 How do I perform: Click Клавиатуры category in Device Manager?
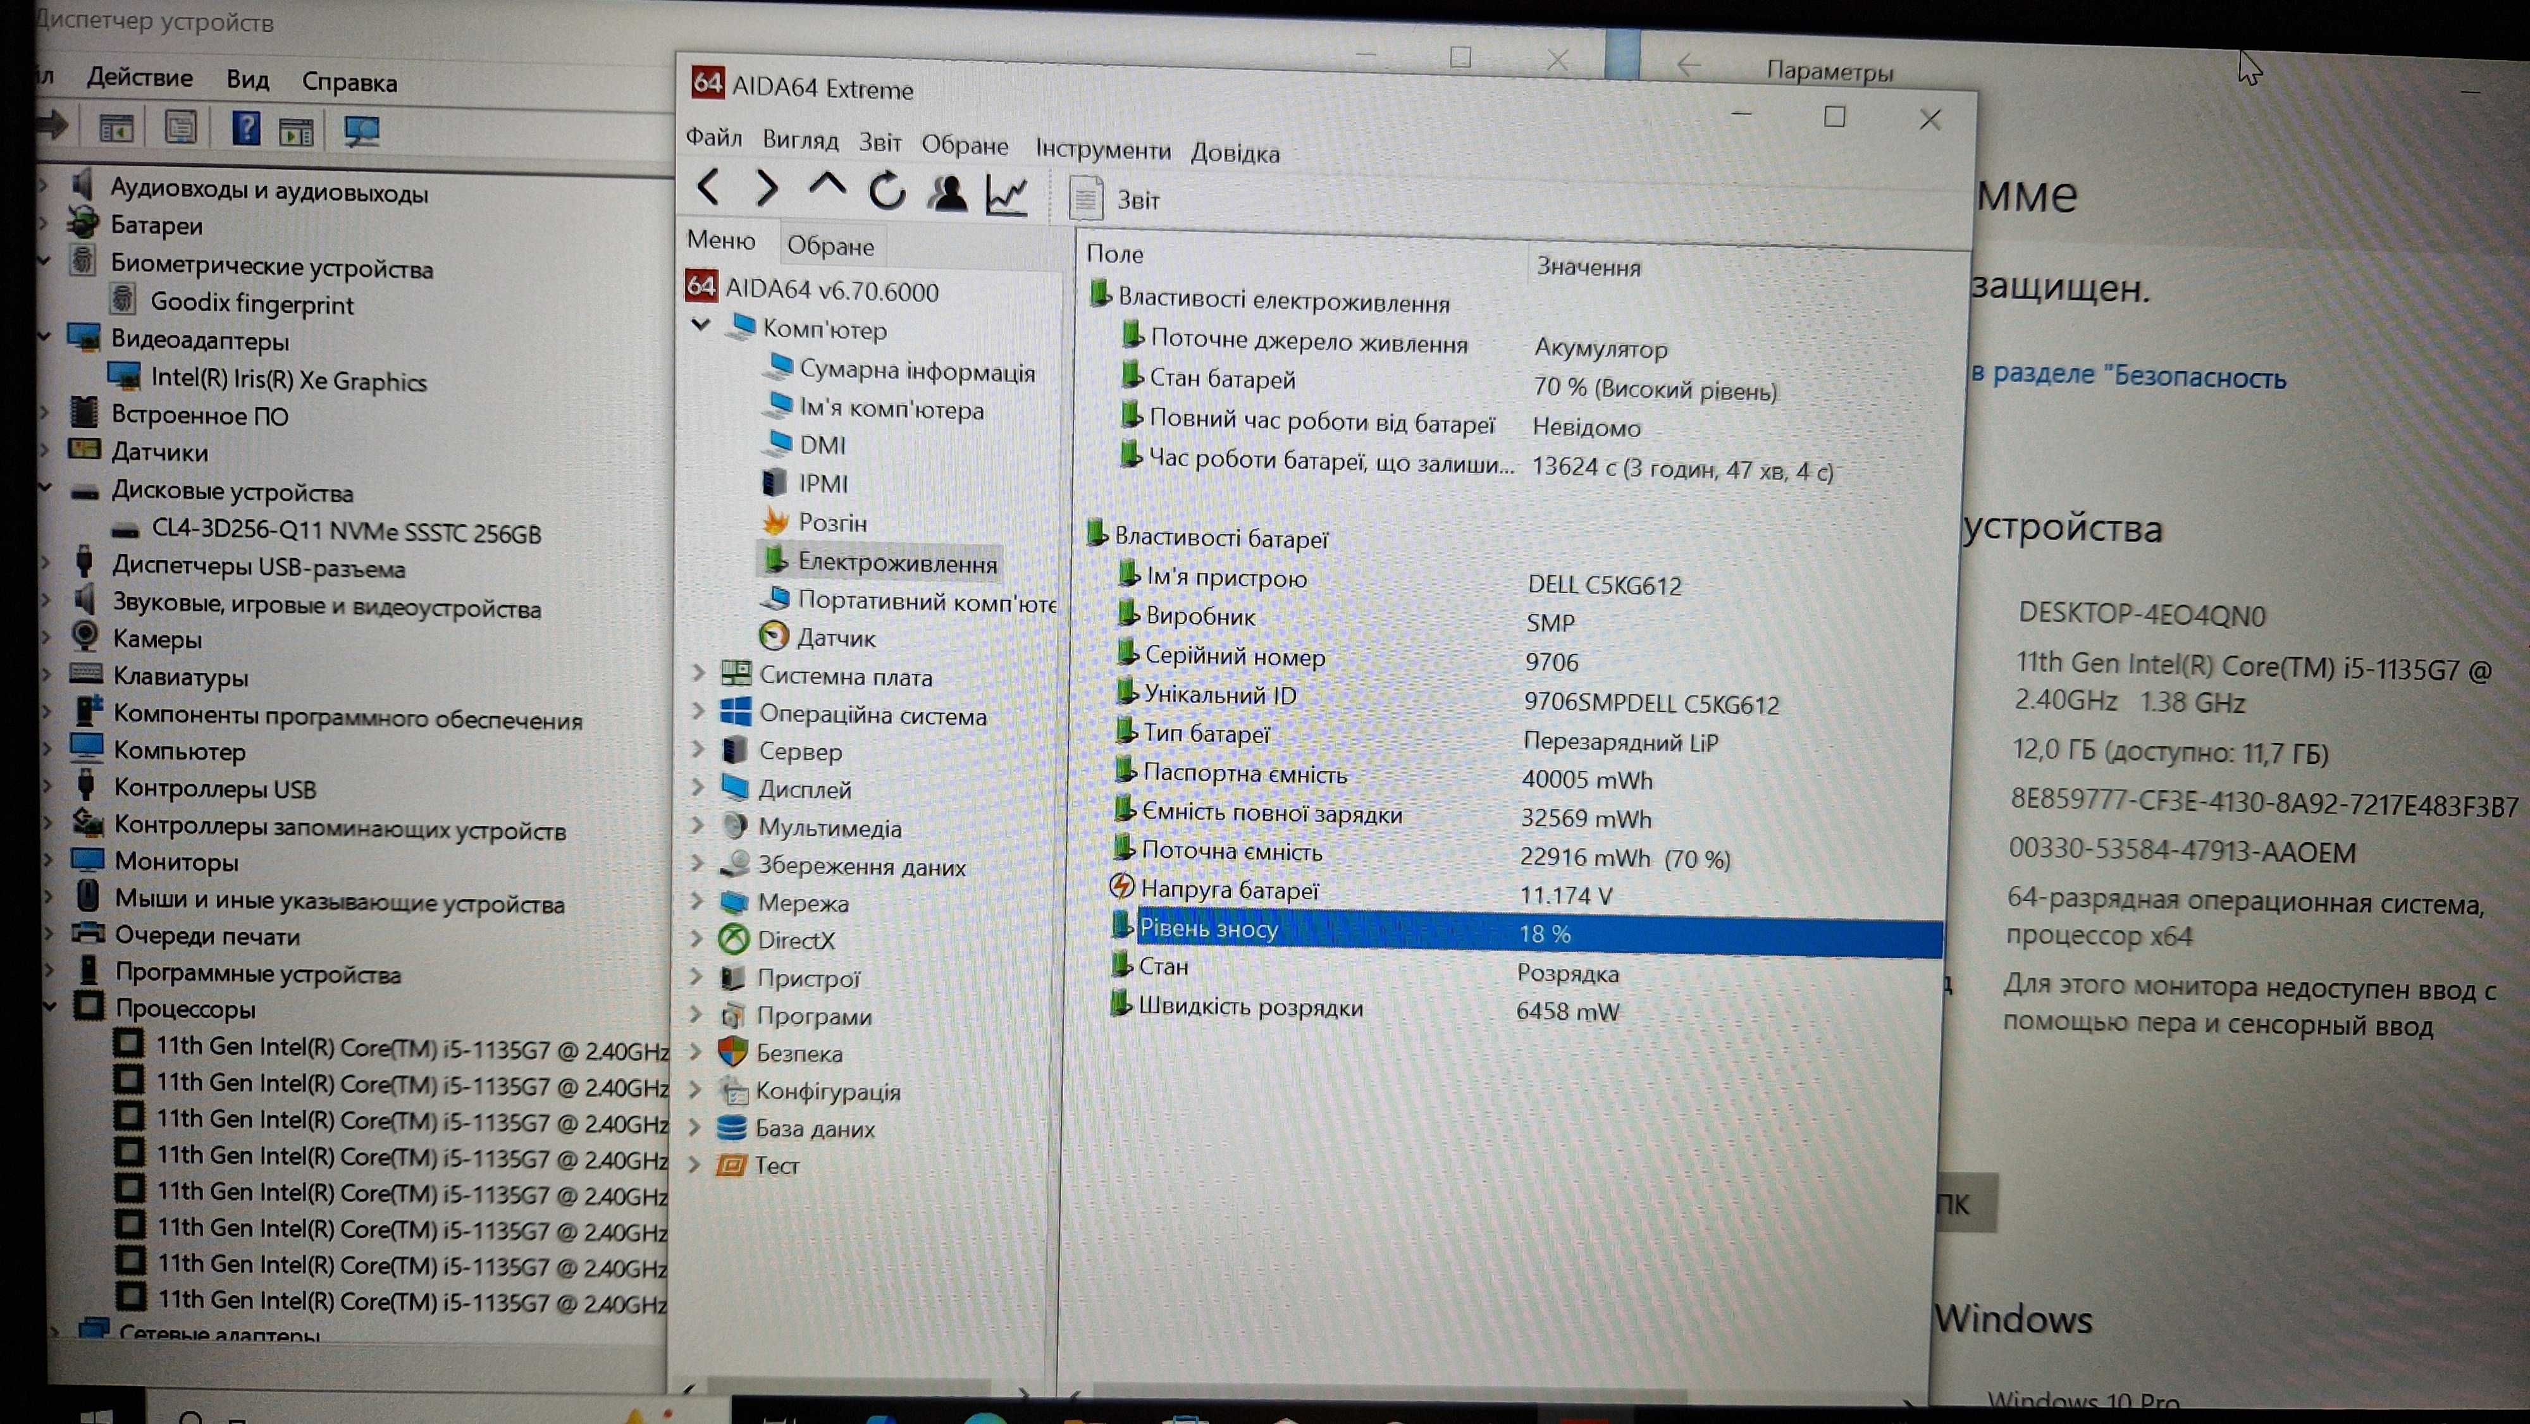[181, 677]
